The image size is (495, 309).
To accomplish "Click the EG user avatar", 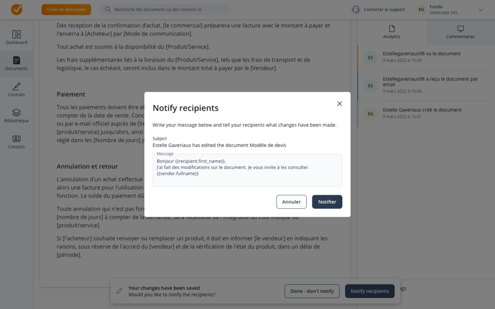I will point(421,9).
